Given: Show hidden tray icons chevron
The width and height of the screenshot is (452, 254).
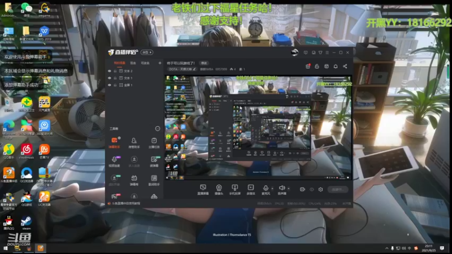Looking at the screenshot, I should (x=386, y=248).
